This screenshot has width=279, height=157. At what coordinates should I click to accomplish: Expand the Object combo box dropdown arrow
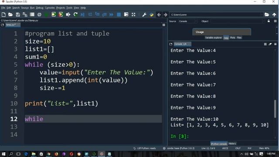click(263, 21)
